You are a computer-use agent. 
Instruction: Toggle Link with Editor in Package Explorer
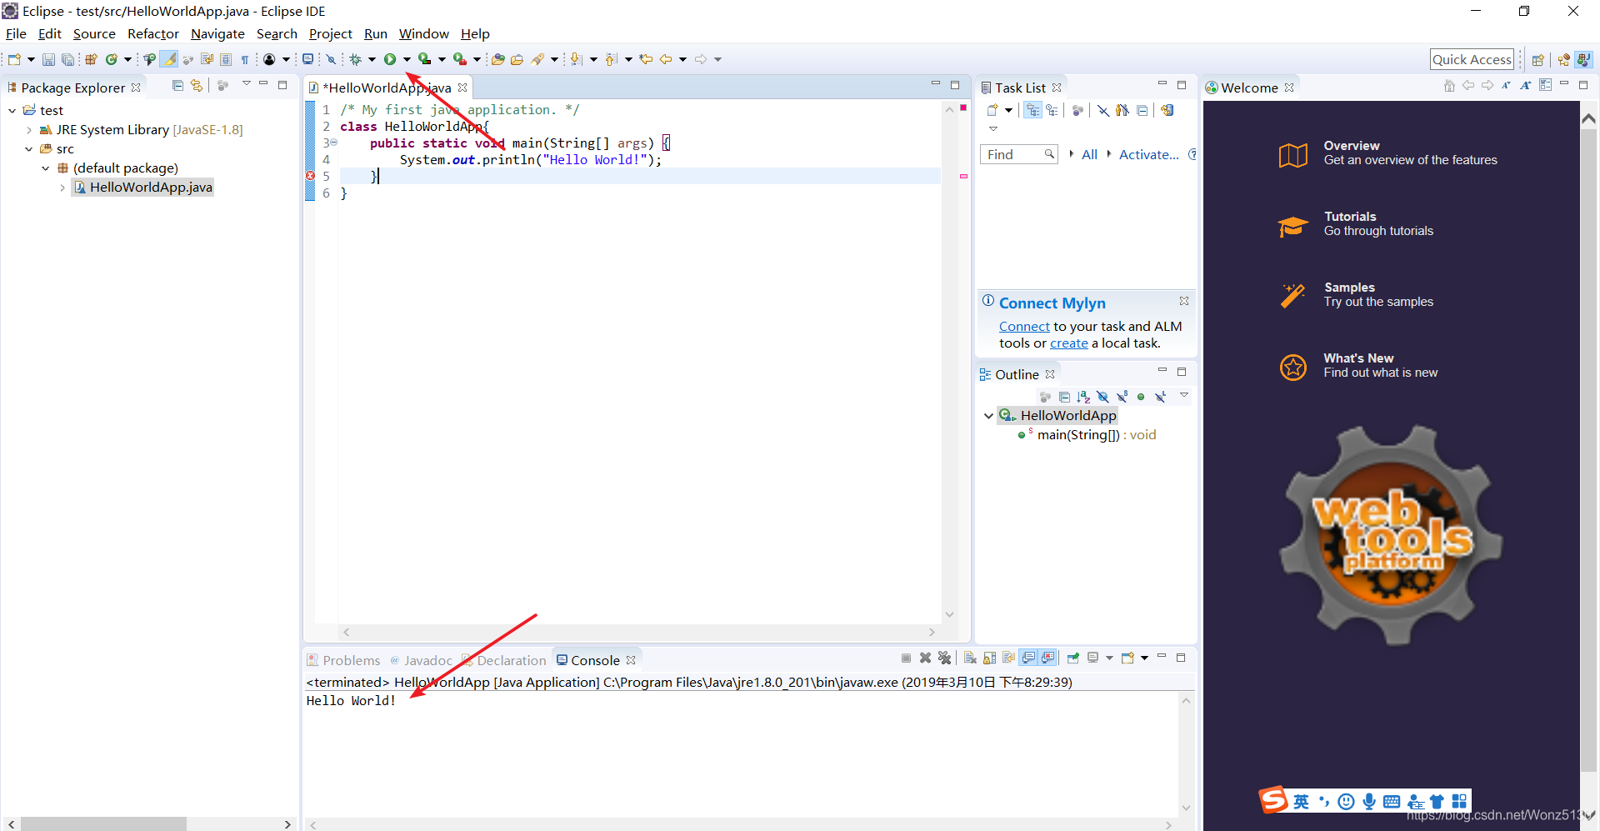(x=197, y=87)
